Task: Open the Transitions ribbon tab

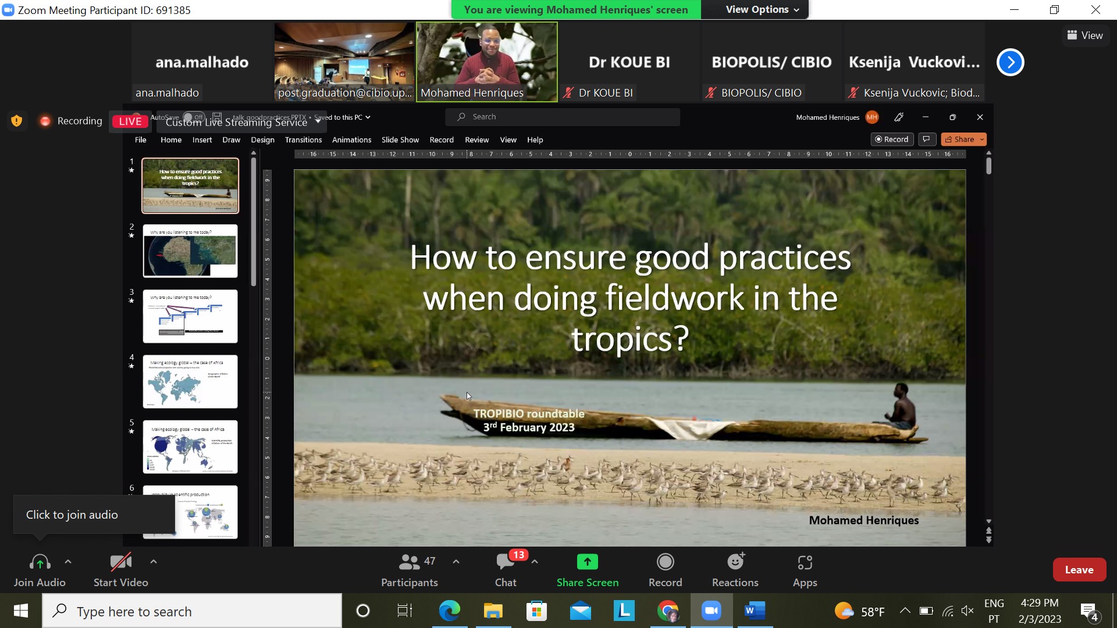Action: (x=303, y=140)
